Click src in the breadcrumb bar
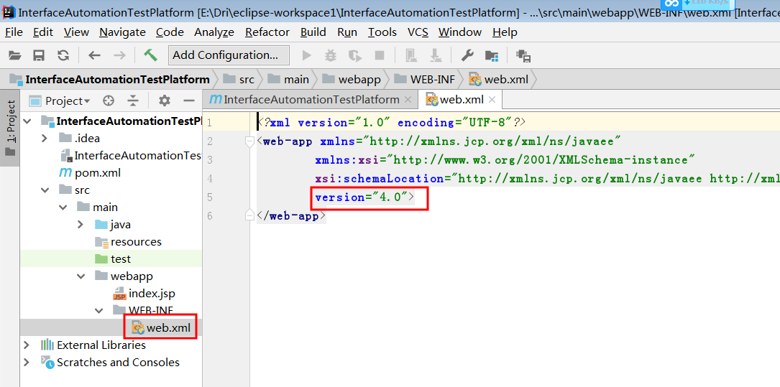Viewport: 780px width, 387px height. [239, 79]
